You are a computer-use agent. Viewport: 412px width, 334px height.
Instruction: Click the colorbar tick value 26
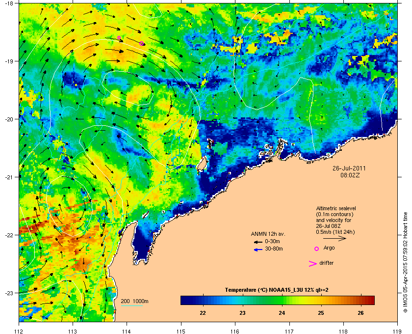click(x=361, y=313)
